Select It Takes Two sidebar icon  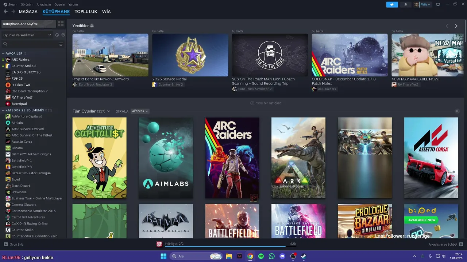(8, 85)
